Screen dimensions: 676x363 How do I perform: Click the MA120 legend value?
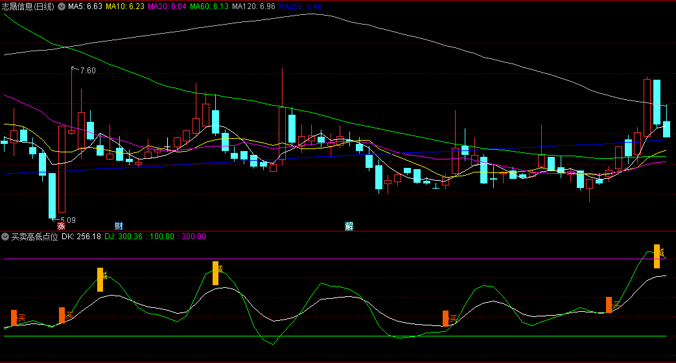(x=254, y=6)
